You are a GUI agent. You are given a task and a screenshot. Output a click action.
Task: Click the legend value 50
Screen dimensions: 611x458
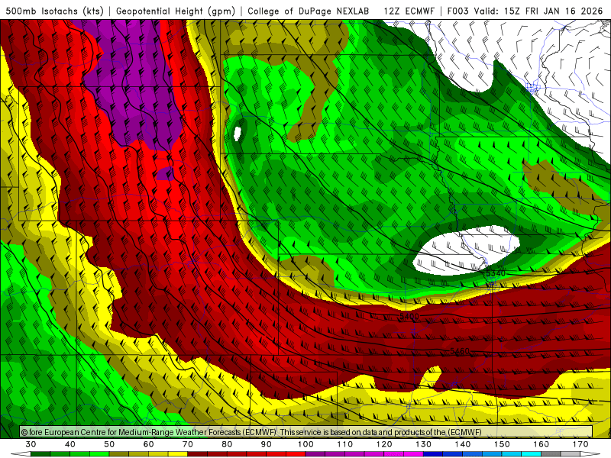pyautogui.click(x=109, y=444)
